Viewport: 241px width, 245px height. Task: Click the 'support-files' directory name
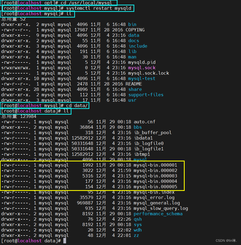coord(146,95)
